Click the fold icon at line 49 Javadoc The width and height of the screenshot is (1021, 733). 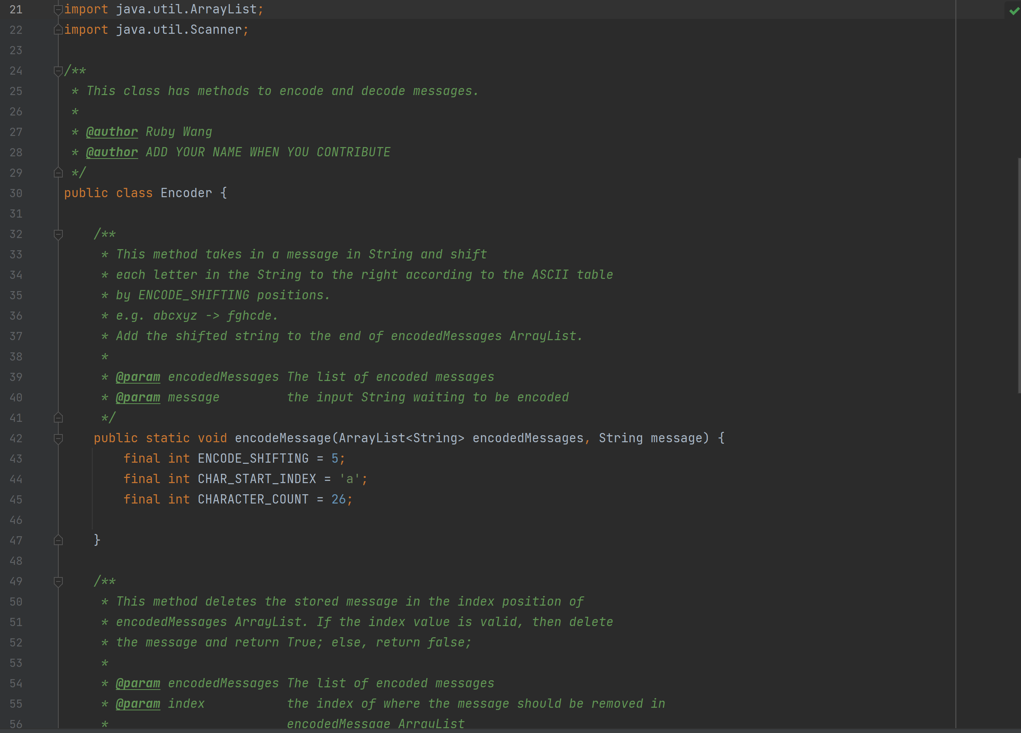(58, 581)
